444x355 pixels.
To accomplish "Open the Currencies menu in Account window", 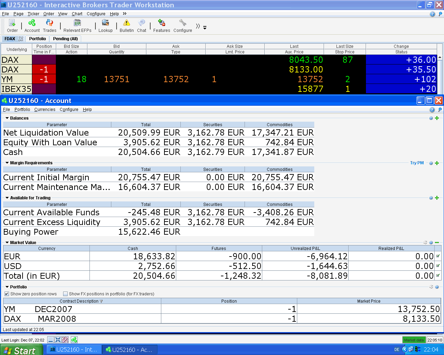I will pyautogui.click(x=45, y=110).
